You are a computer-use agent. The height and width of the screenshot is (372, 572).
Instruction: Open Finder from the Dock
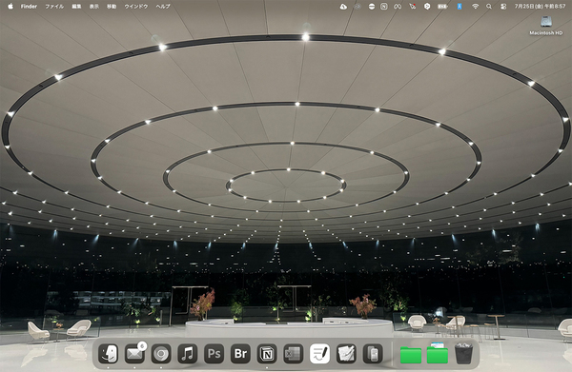[108, 353]
